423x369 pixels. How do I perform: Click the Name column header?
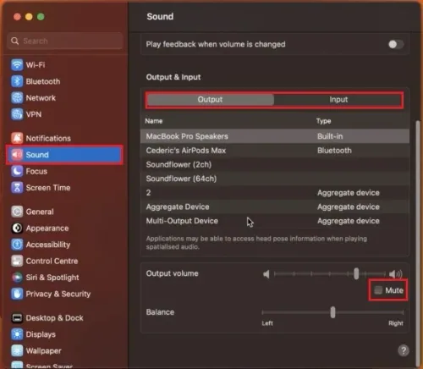154,121
